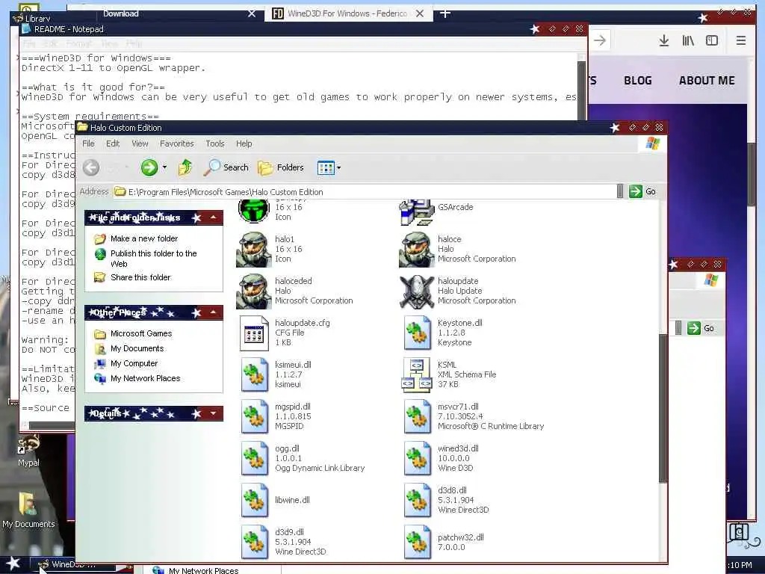Go back using the Explorer Back arrow
Viewport: 765px width, 574px height.
click(x=90, y=167)
